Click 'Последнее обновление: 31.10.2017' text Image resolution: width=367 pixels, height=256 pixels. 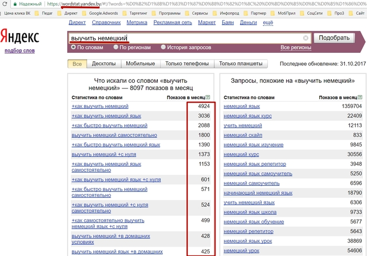[323, 63]
